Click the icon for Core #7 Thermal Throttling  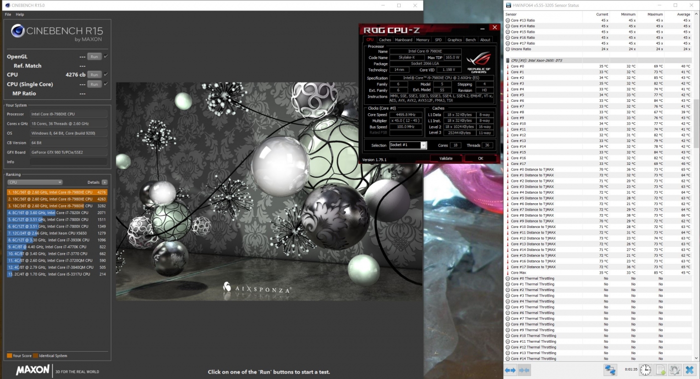coord(508,318)
